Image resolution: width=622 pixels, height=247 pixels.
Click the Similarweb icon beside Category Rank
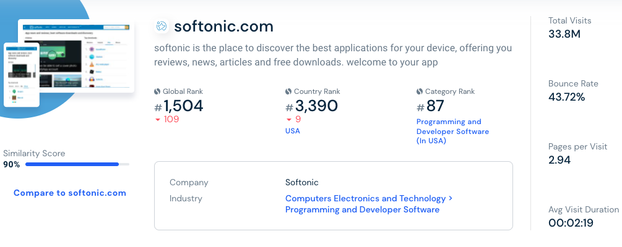click(420, 91)
